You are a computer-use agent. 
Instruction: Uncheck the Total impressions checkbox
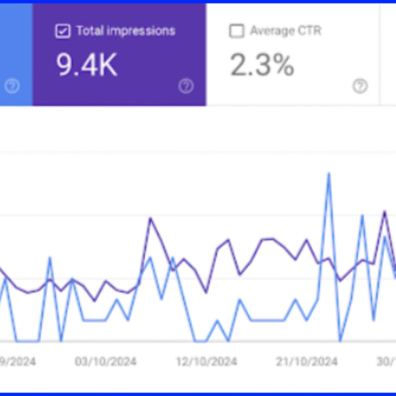[62, 31]
